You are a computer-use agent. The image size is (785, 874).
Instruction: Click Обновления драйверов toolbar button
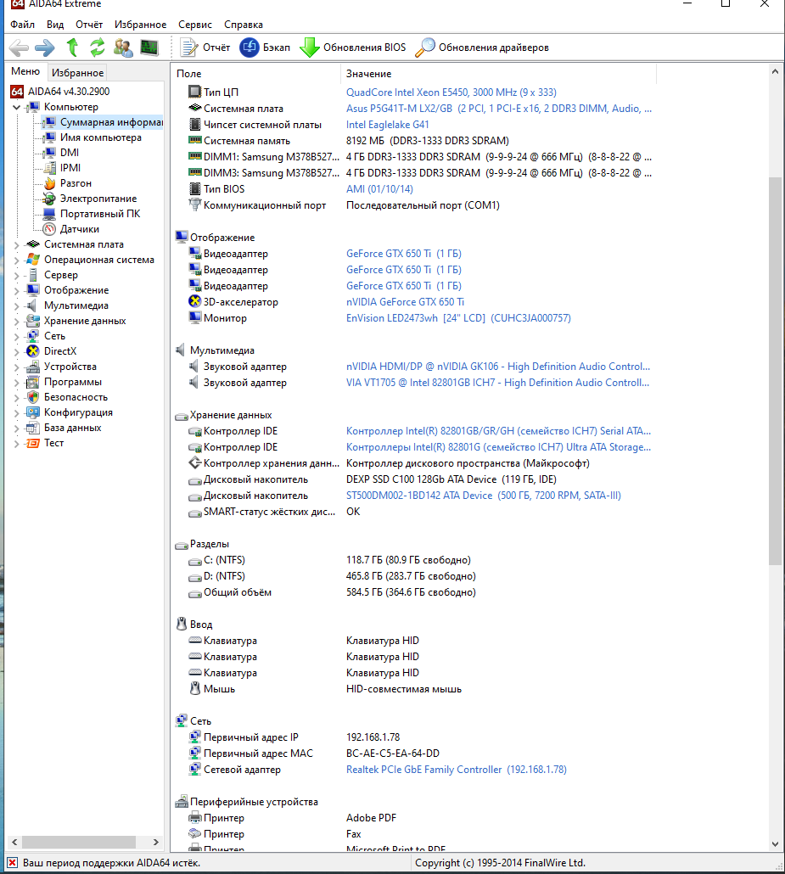[x=482, y=48]
